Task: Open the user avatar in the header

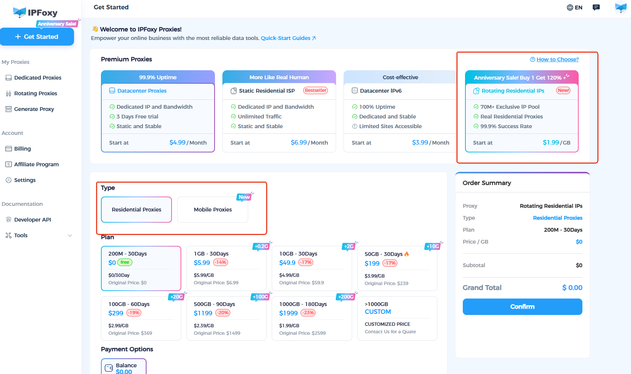Action: pos(621,7)
